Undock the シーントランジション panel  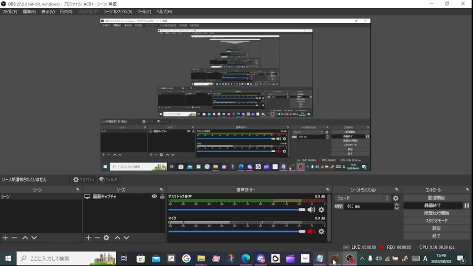(397, 190)
